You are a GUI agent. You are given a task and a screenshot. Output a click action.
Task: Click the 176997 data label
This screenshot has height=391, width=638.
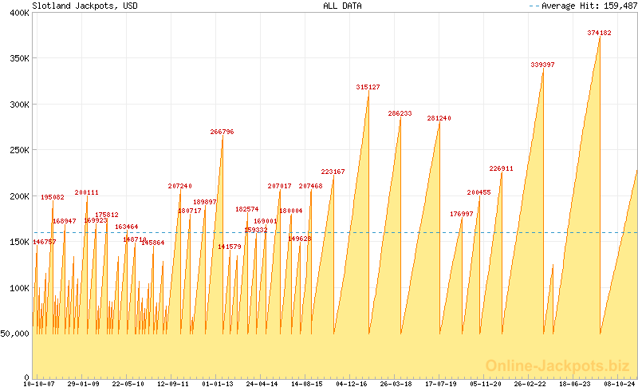pyautogui.click(x=461, y=214)
